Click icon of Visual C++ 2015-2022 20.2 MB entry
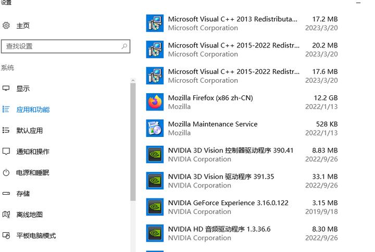 (x=155, y=49)
